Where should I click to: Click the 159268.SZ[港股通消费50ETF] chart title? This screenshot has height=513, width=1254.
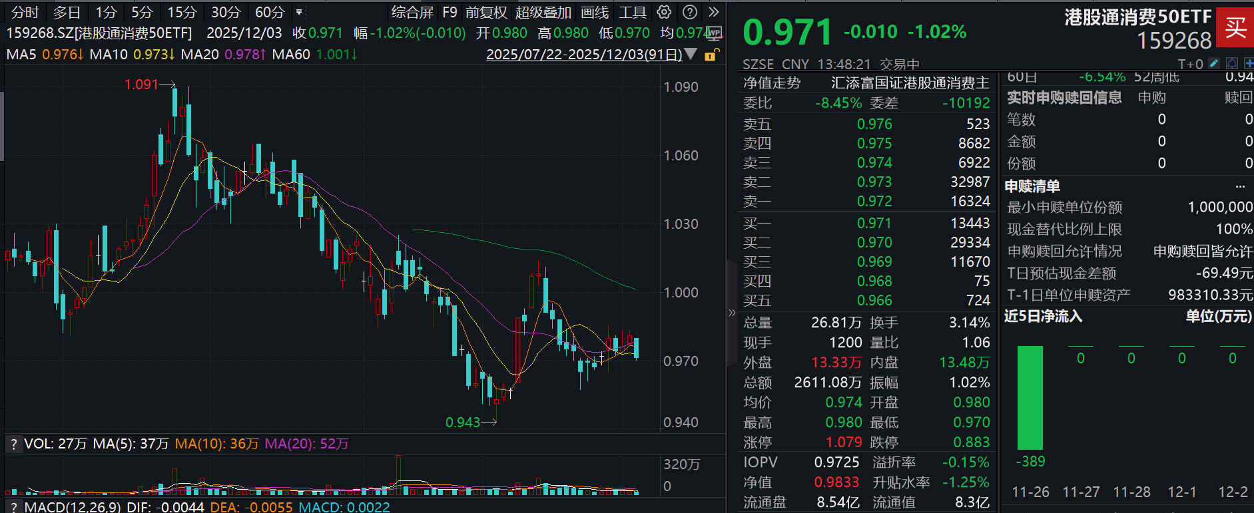(99, 33)
